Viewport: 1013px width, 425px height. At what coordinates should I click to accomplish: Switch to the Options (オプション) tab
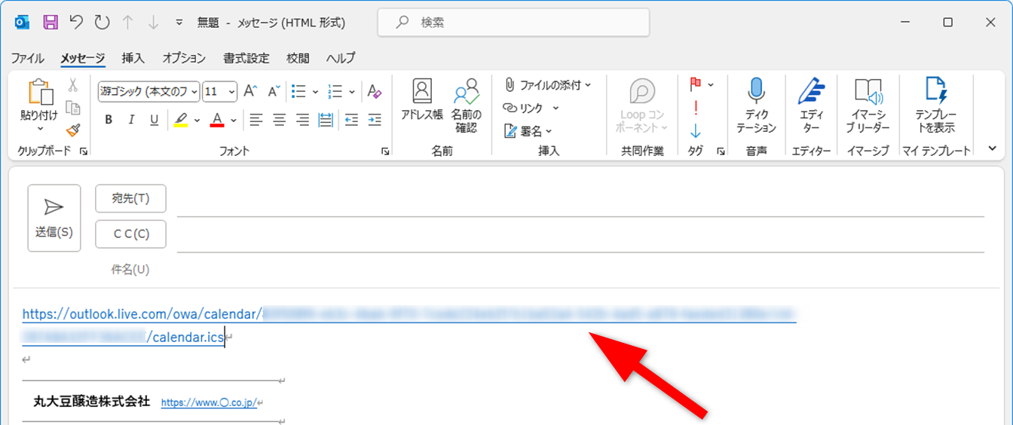click(x=184, y=58)
